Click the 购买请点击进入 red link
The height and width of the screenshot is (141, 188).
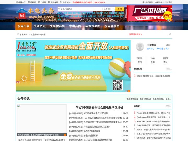[x=136, y=34]
